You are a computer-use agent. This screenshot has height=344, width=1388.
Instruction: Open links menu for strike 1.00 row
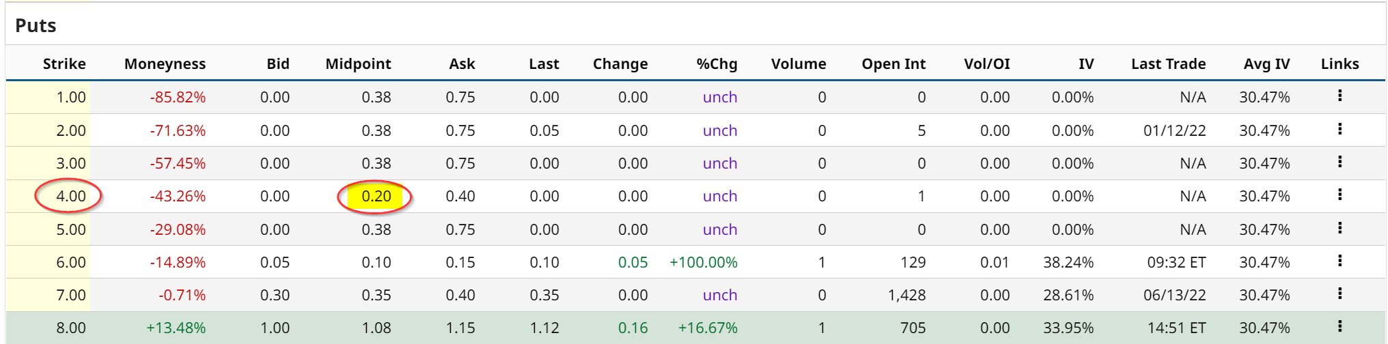1340,96
